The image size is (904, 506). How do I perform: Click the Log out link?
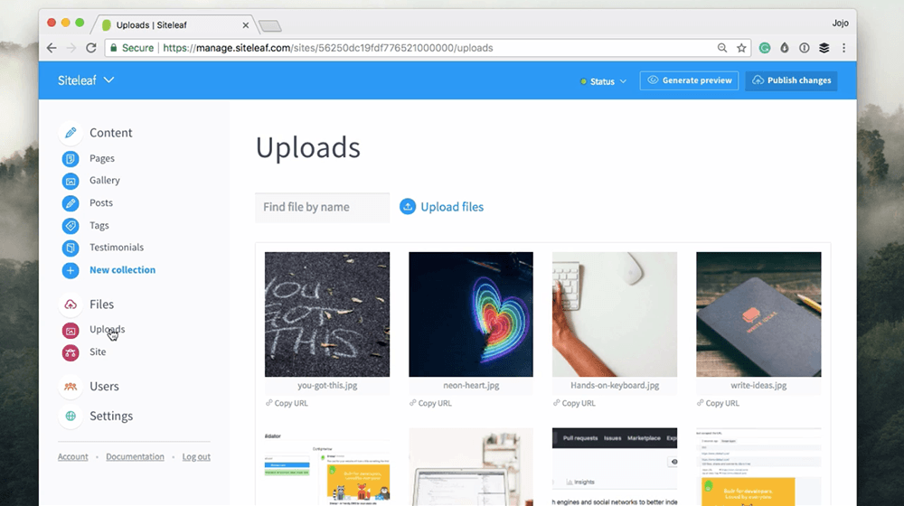click(x=196, y=456)
